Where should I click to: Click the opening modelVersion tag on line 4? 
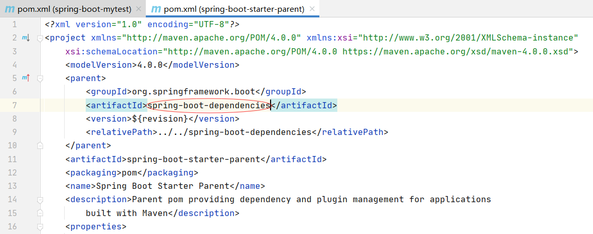click(x=101, y=65)
